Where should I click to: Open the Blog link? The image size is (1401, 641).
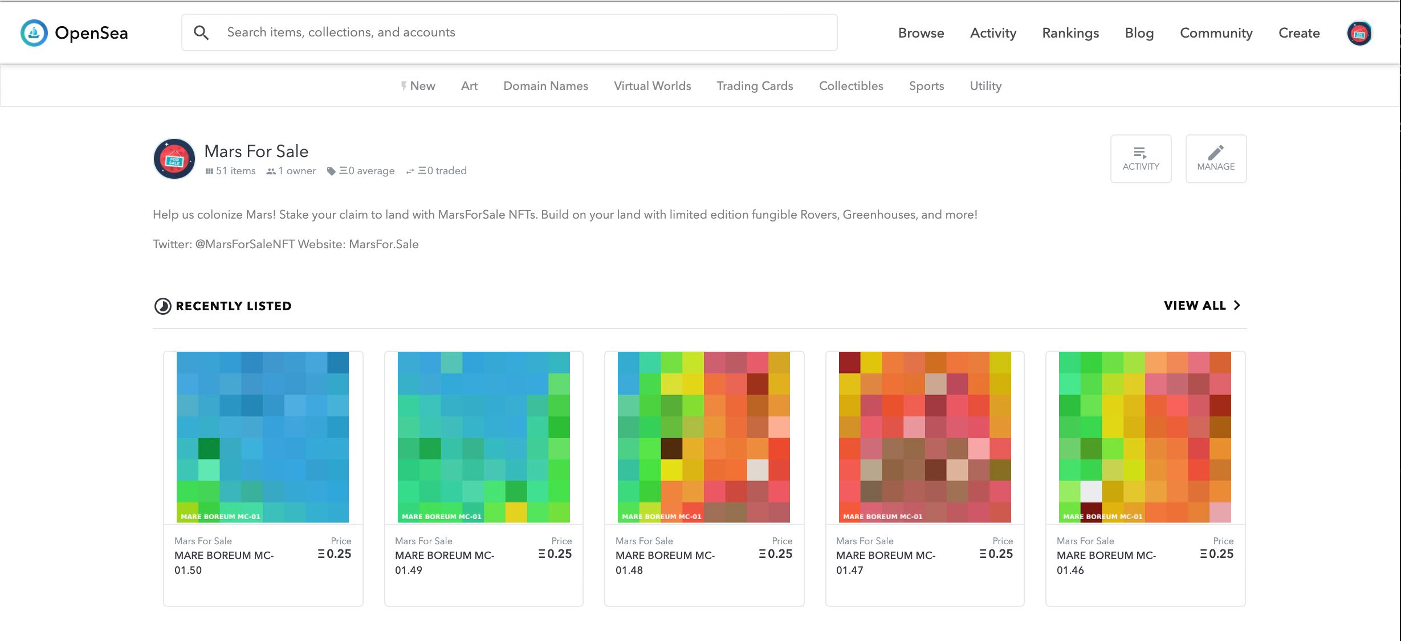point(1139,33)
